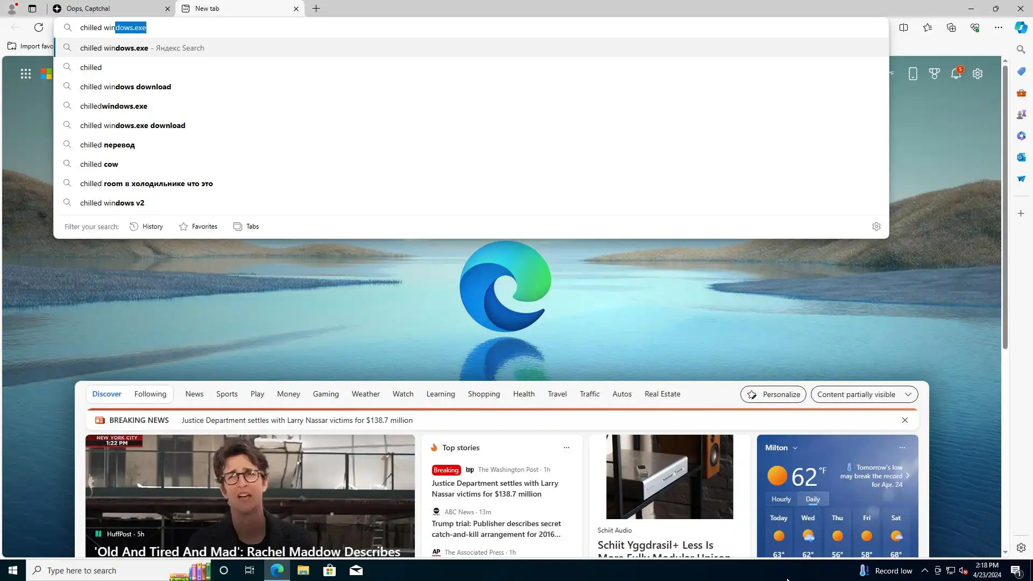Open the page settings gear icon
The height and width of the screenshot is (581, 1033).
point(978,74)
